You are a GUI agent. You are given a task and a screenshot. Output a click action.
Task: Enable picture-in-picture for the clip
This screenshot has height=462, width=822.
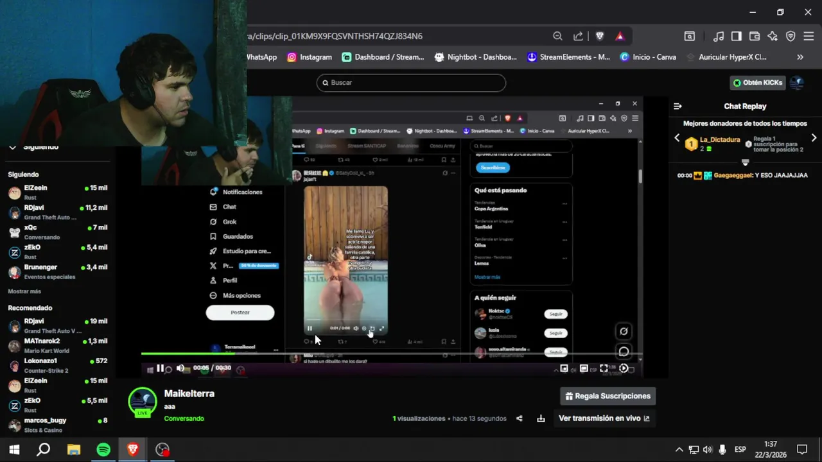point(564,368)
